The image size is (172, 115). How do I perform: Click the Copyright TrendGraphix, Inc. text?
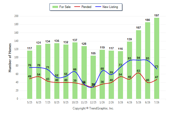[x=93, y=108]
